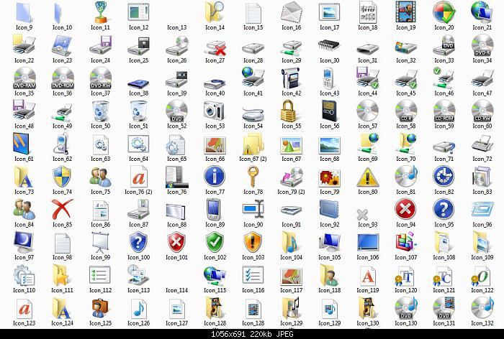Click the orange exclamation shield Icon_103
504x339 pixels.
253,242
